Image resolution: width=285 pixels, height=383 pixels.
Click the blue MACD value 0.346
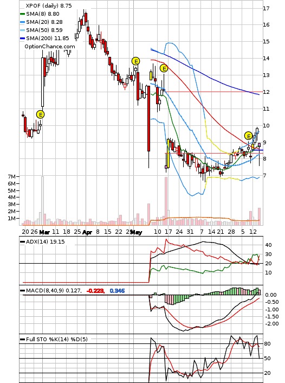tap(117, 291)
